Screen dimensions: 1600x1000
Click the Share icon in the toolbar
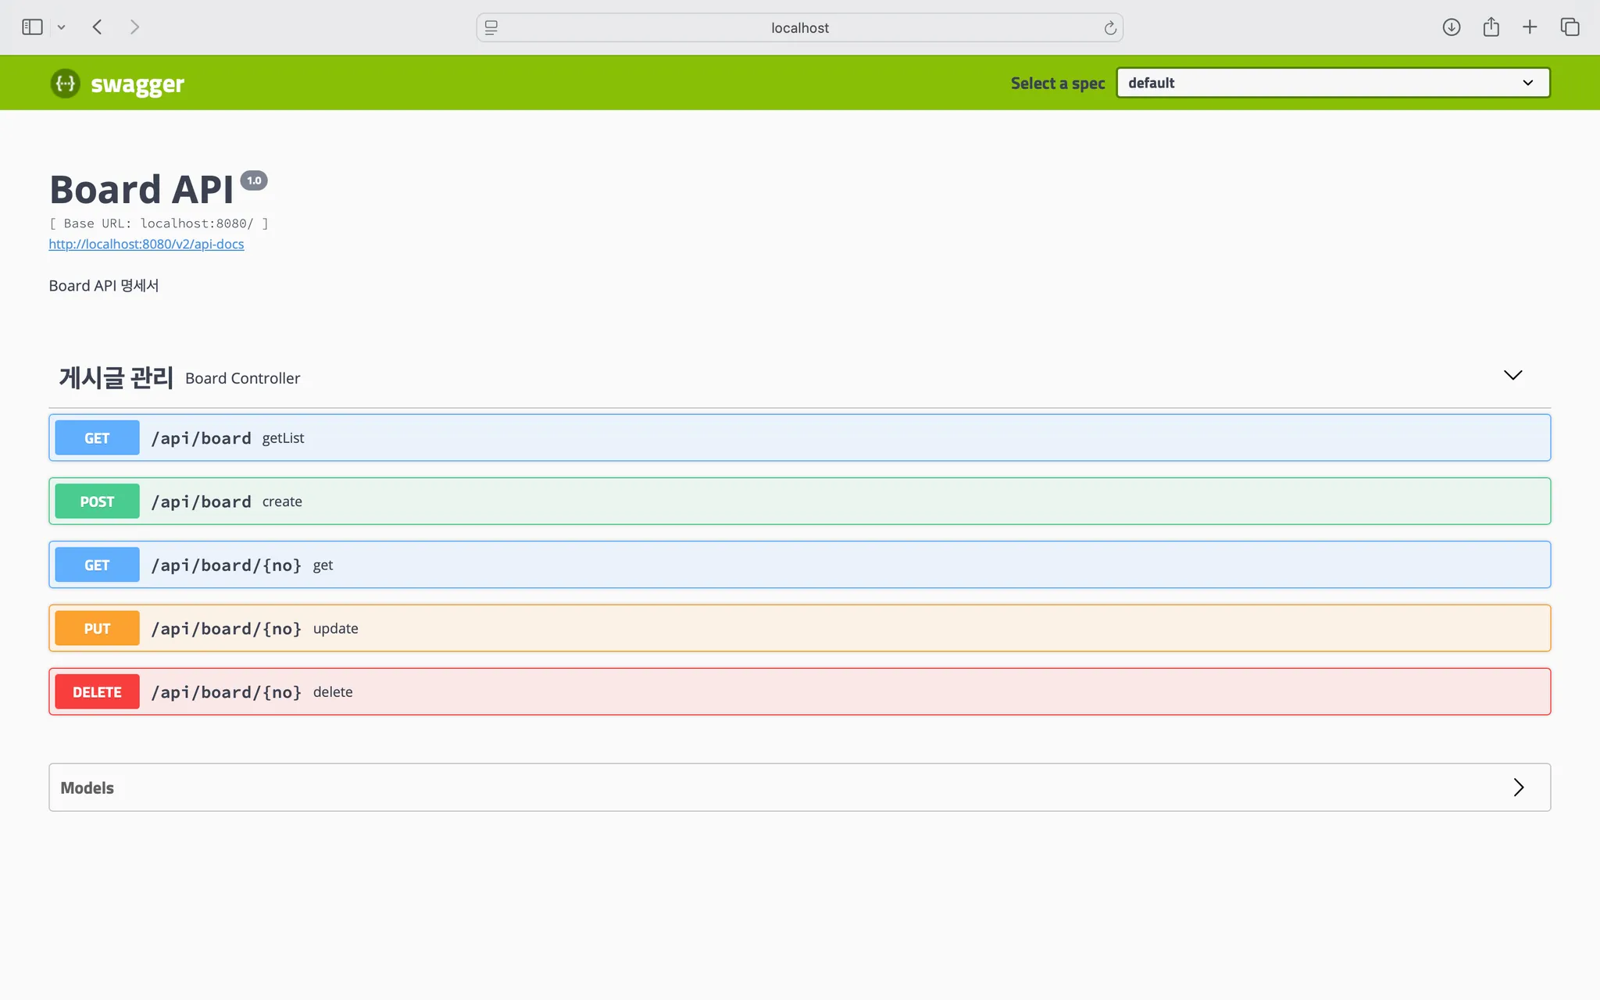pyautogui.click(x=1491, y=27)
